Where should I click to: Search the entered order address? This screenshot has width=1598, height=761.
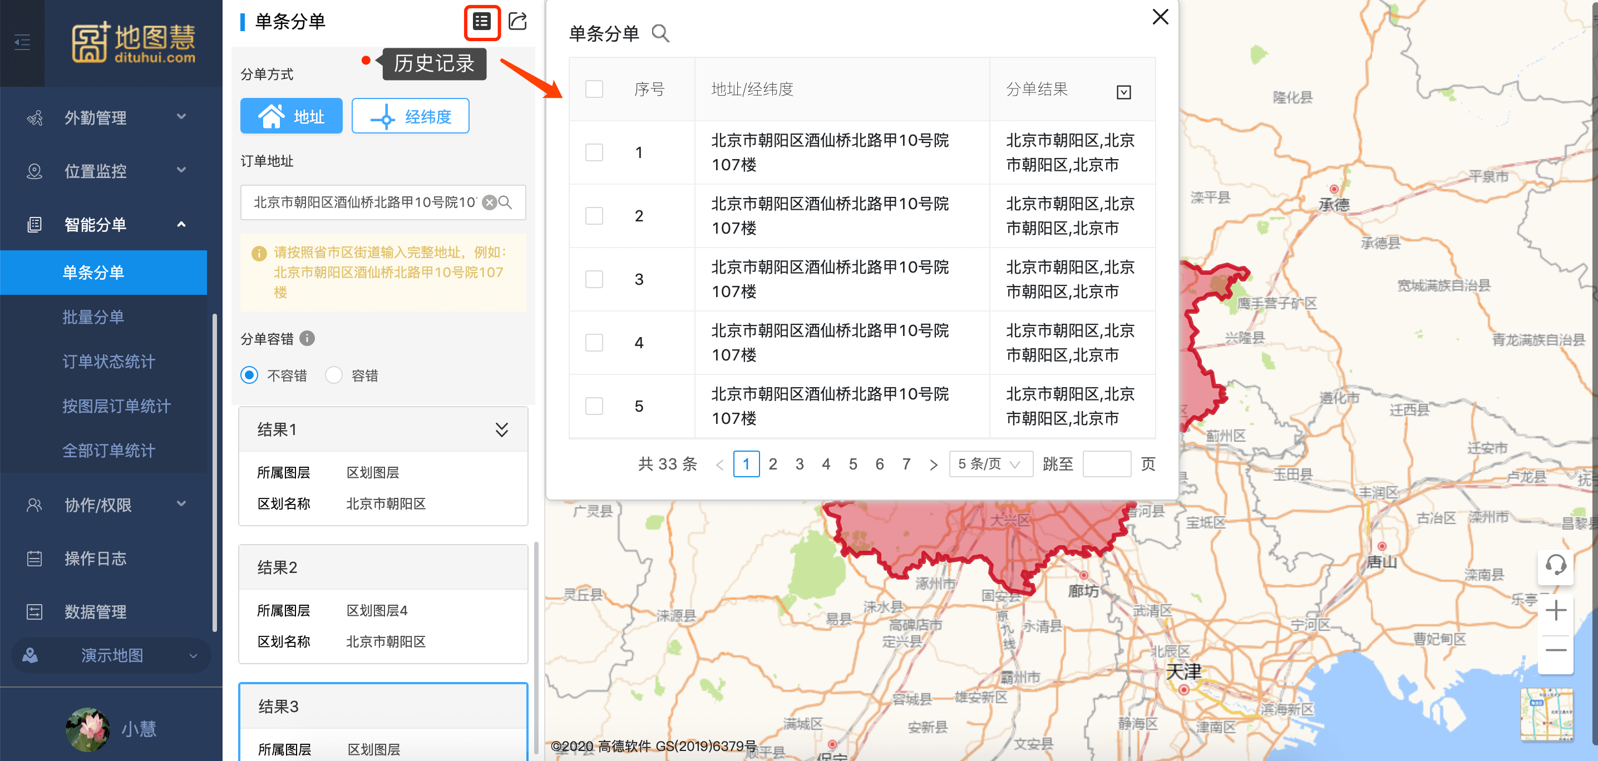pyautogui.click(x=506, y=202)
